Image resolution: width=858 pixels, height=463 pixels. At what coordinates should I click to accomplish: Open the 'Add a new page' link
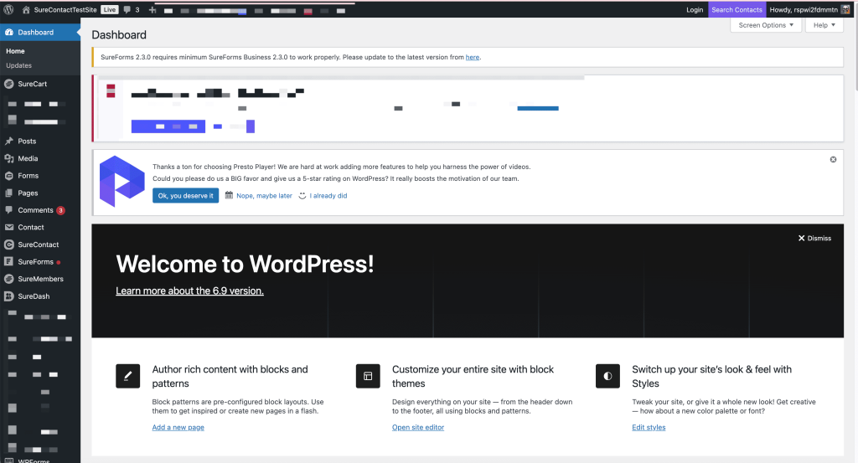click(178, 427)
